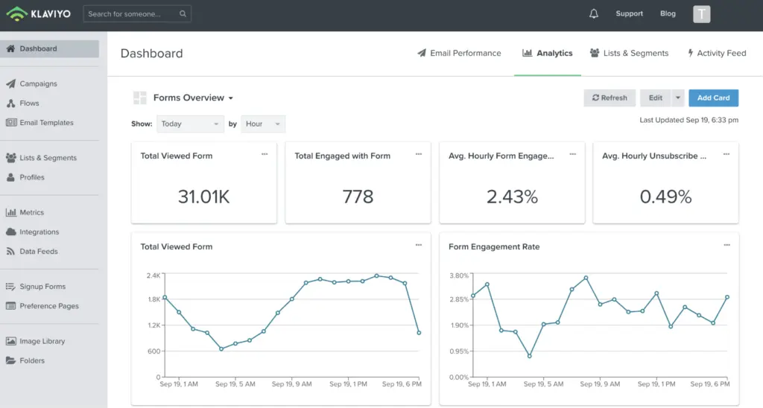
Task: Go to Flows in the sidebar
Action: 29,103
